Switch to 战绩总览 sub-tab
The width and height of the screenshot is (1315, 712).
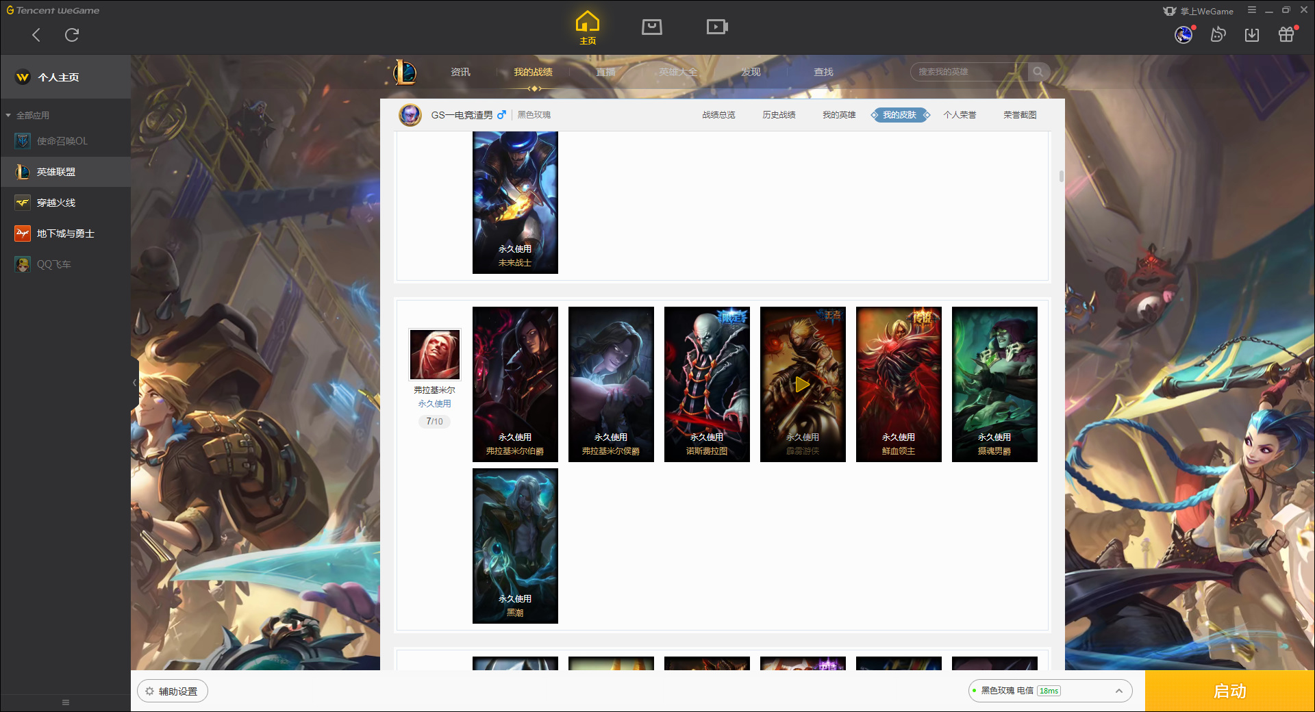[718, 115]
